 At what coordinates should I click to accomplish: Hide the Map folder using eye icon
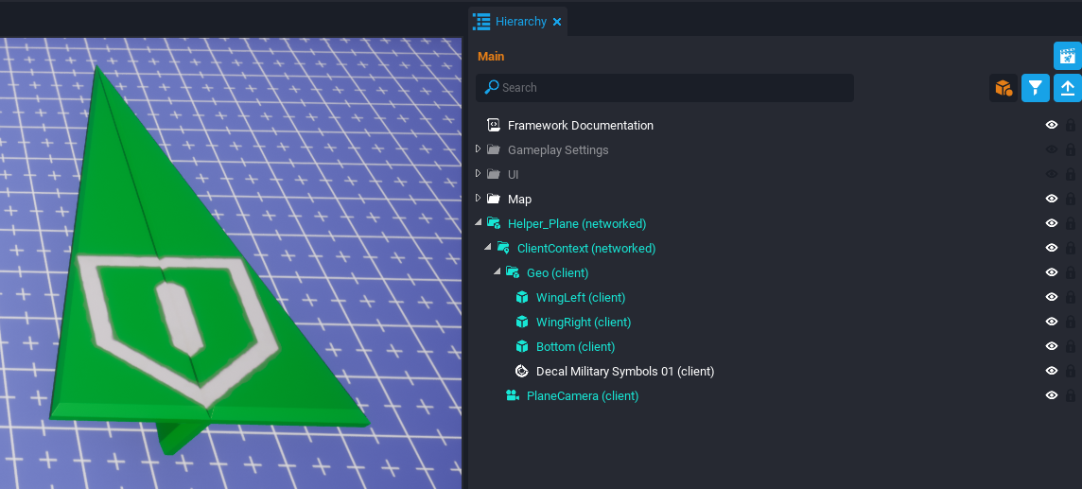(x=1051, y=199)
